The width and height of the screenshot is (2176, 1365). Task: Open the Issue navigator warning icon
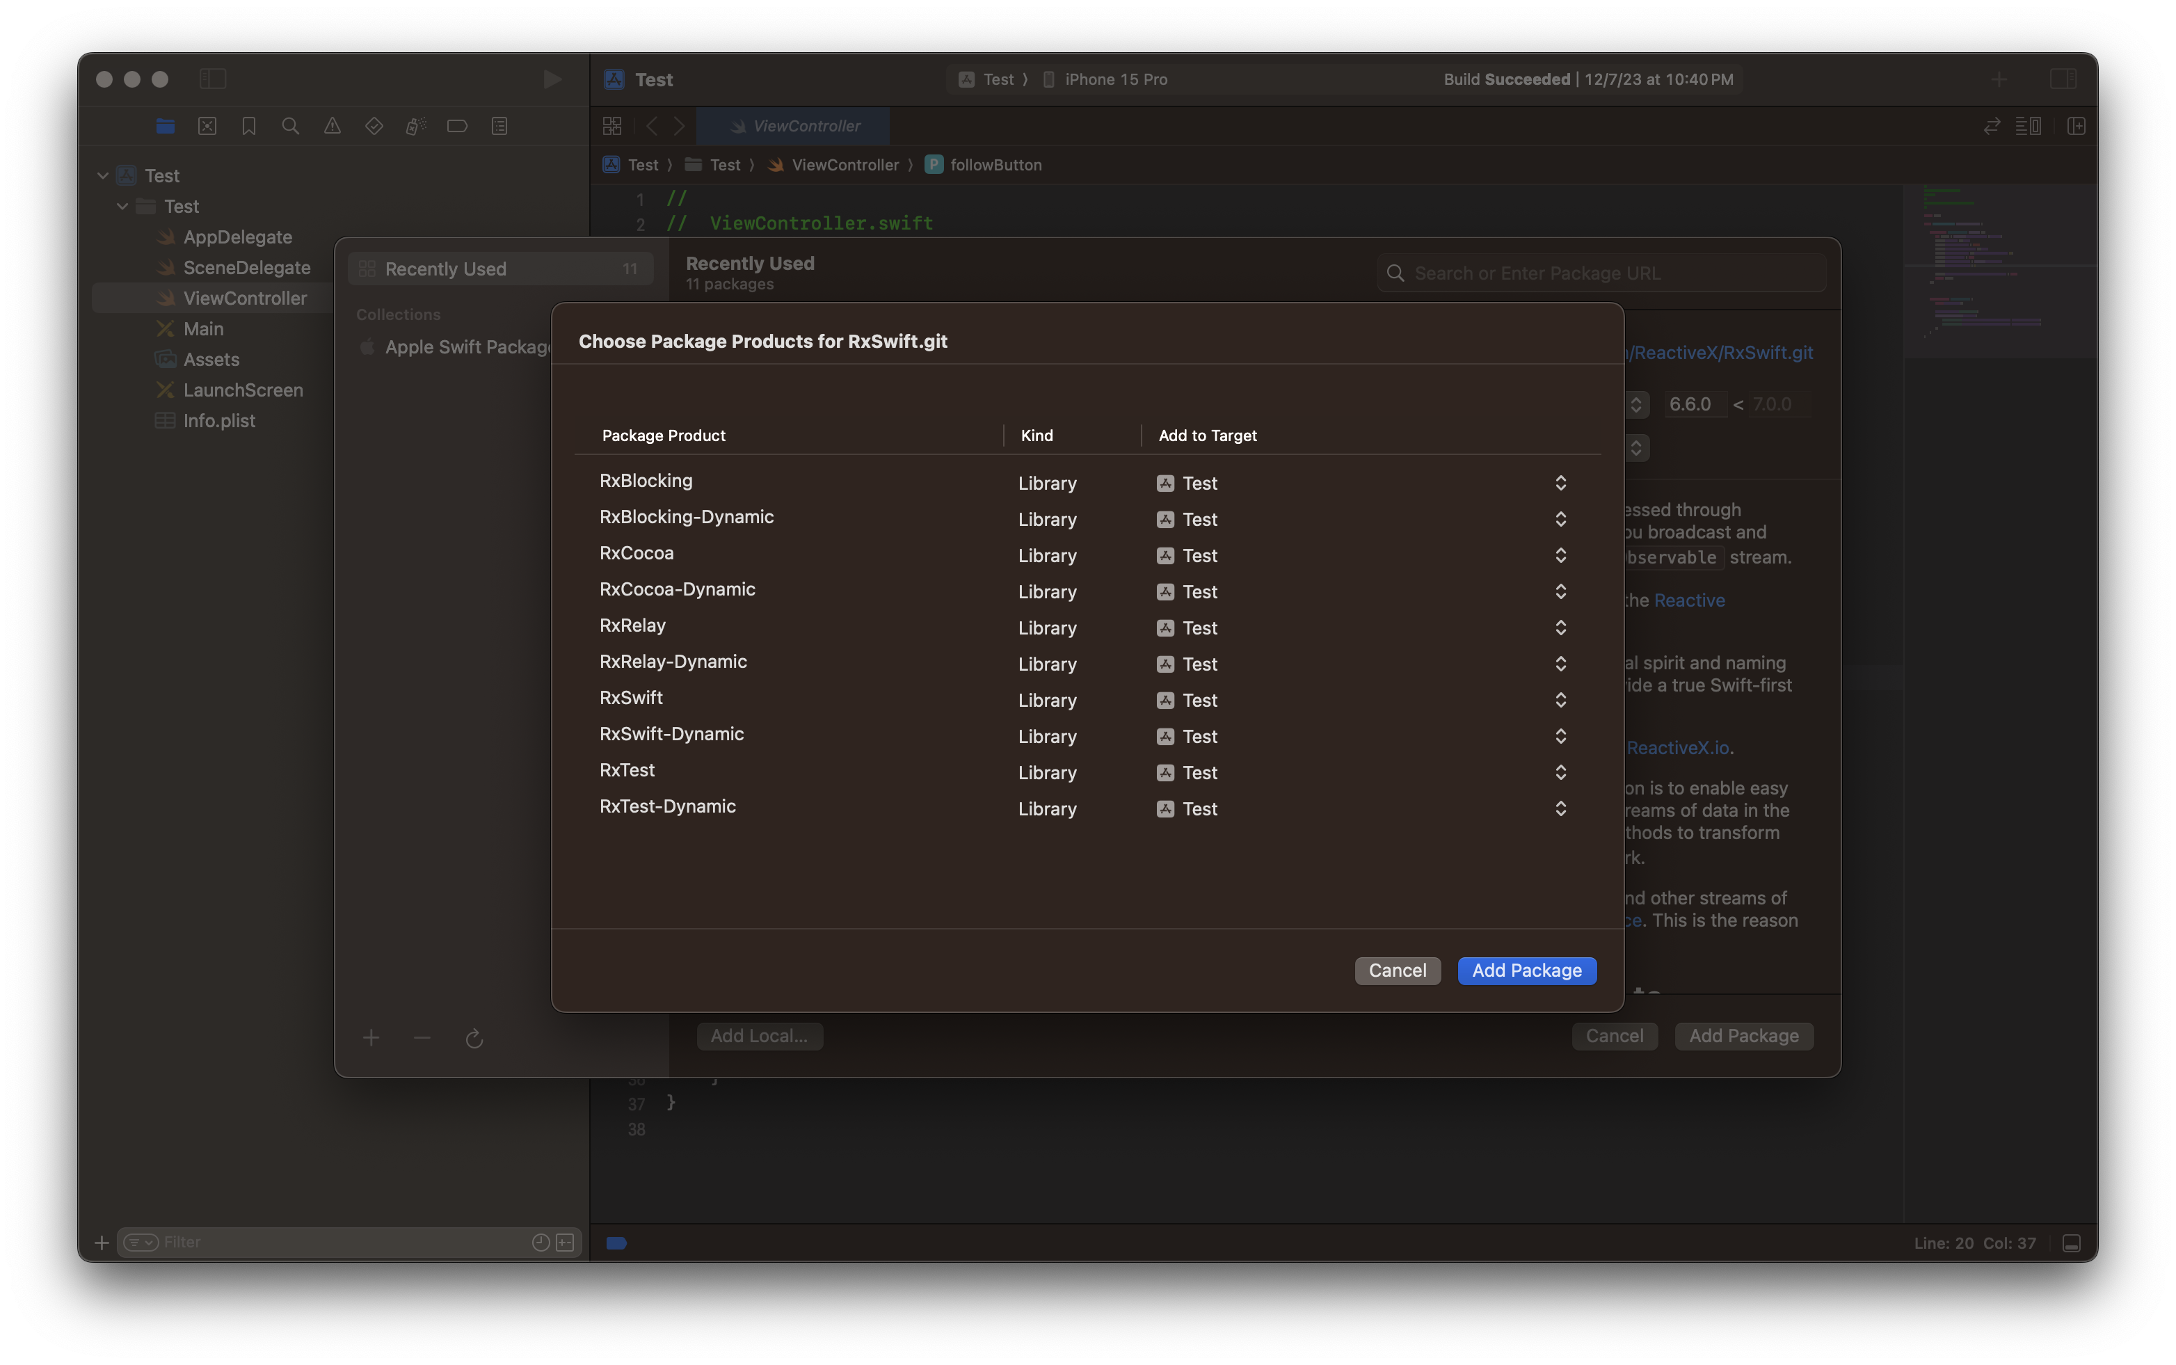pos(332,127)
